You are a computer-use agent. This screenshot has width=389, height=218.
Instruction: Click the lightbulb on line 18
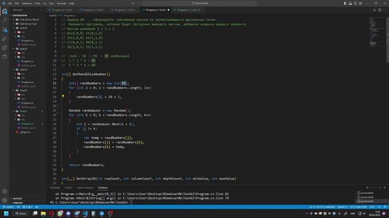pos(63,96)
